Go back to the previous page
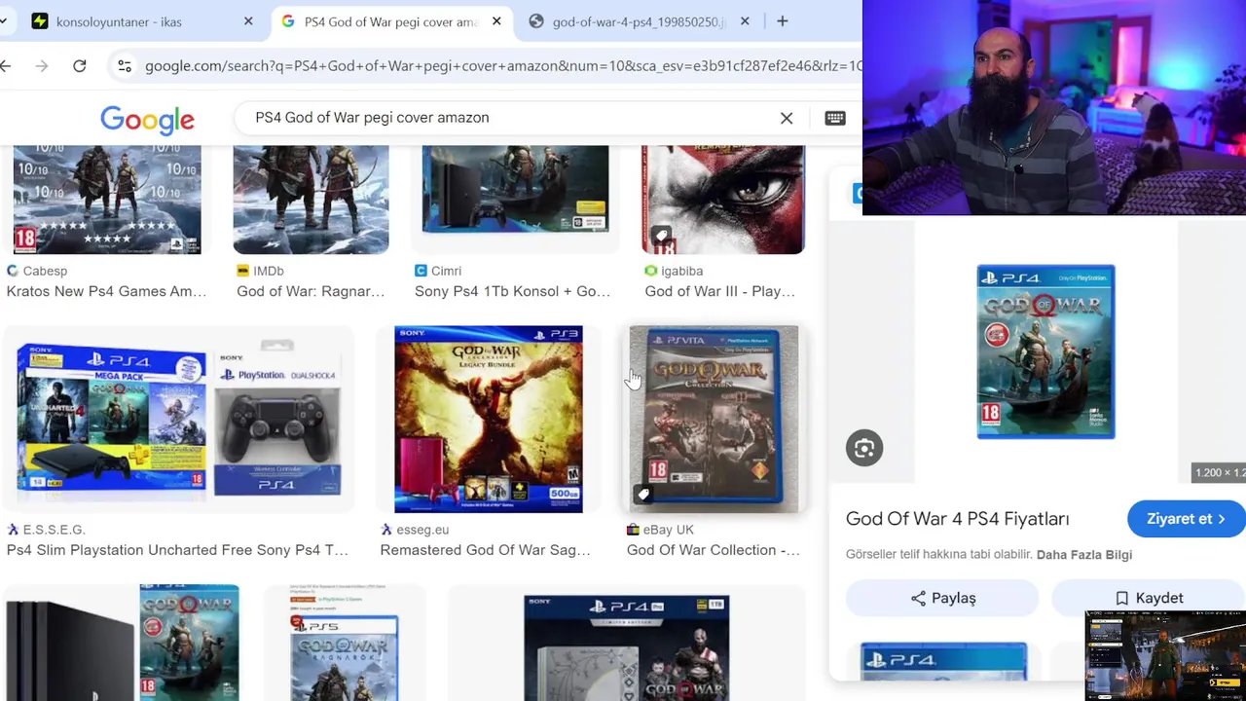The image size is (1246, 701). (7, 66)
